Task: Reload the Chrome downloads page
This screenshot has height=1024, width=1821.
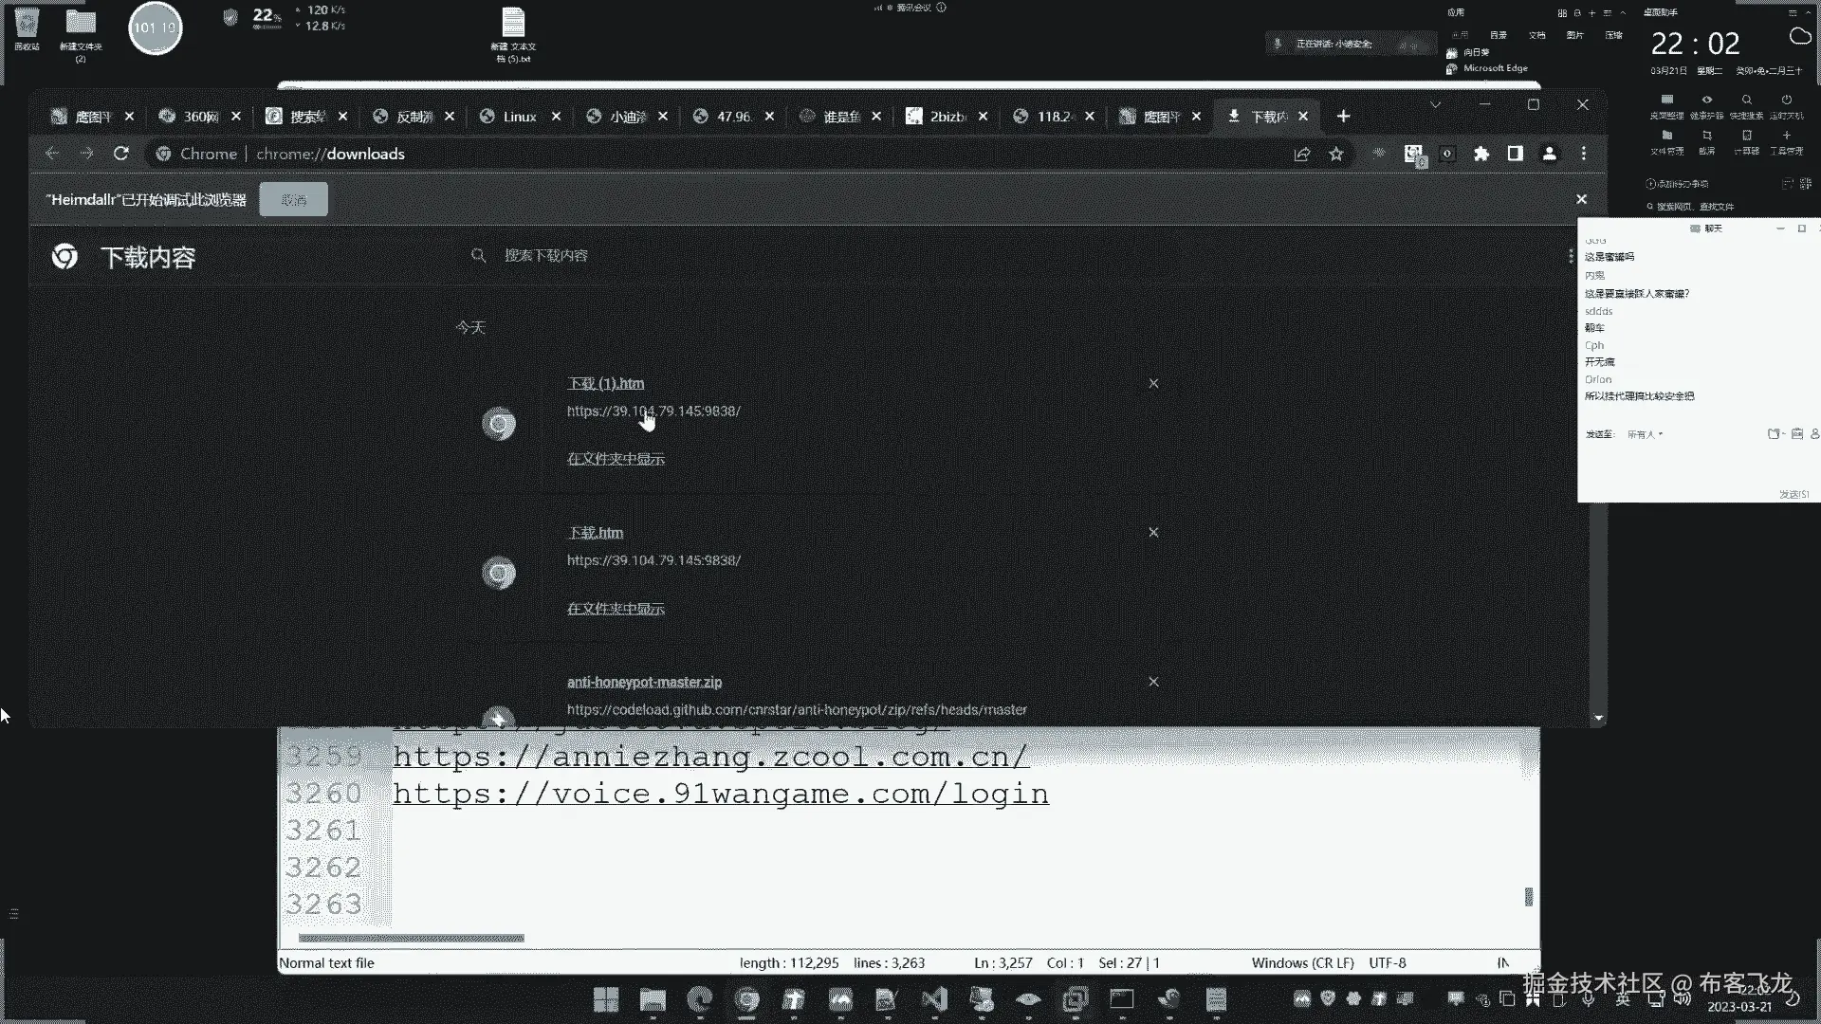Action: [121, 154]
